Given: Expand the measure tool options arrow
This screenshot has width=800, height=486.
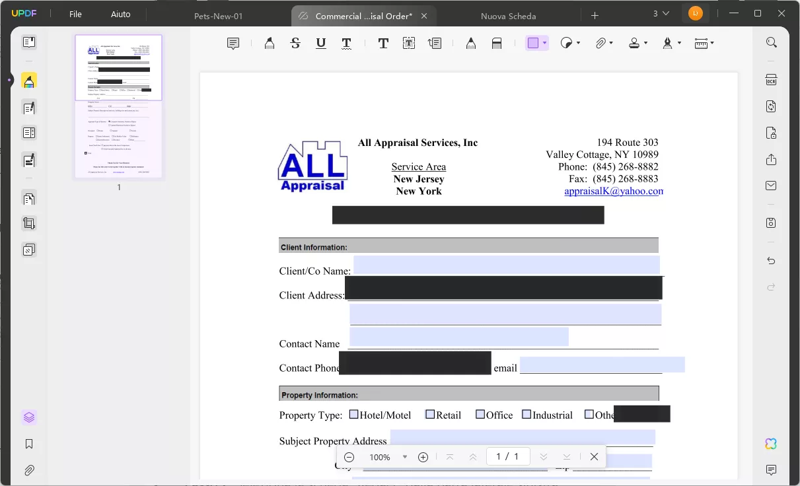Looking at the screenshot, I should pos(712,44).
